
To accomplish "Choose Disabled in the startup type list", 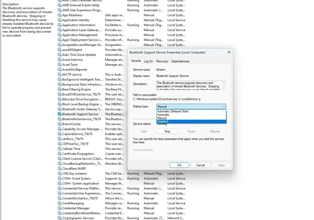I will [x=191, y=121].
